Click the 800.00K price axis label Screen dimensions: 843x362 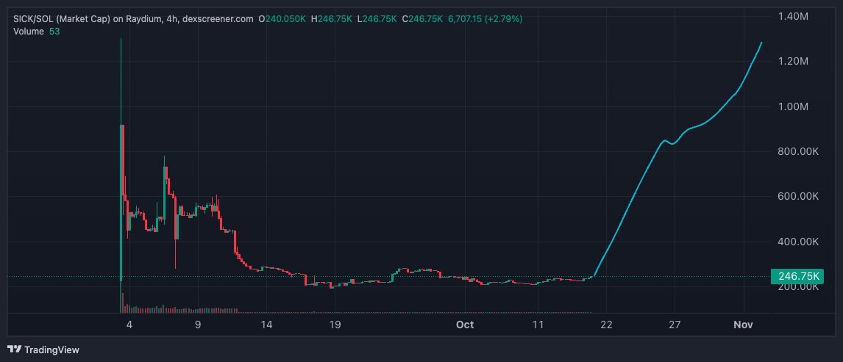798,152
